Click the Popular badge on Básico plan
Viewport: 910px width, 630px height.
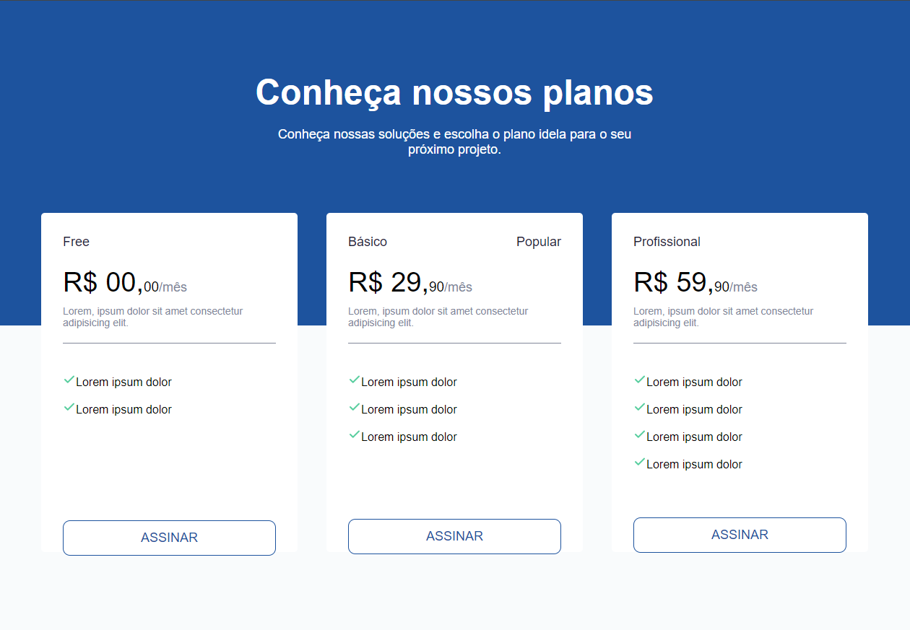(539, 241)
